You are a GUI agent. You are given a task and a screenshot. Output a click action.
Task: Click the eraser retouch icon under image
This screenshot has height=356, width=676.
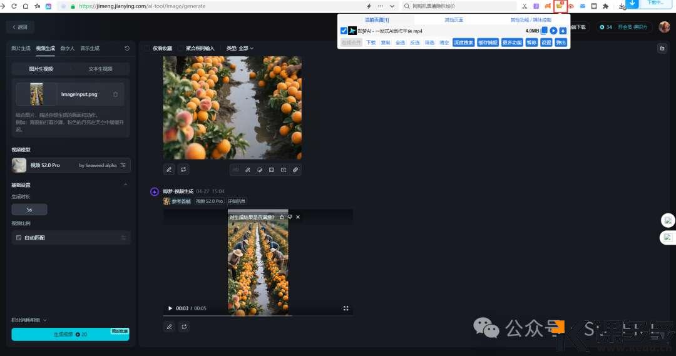tap(260, 170)
